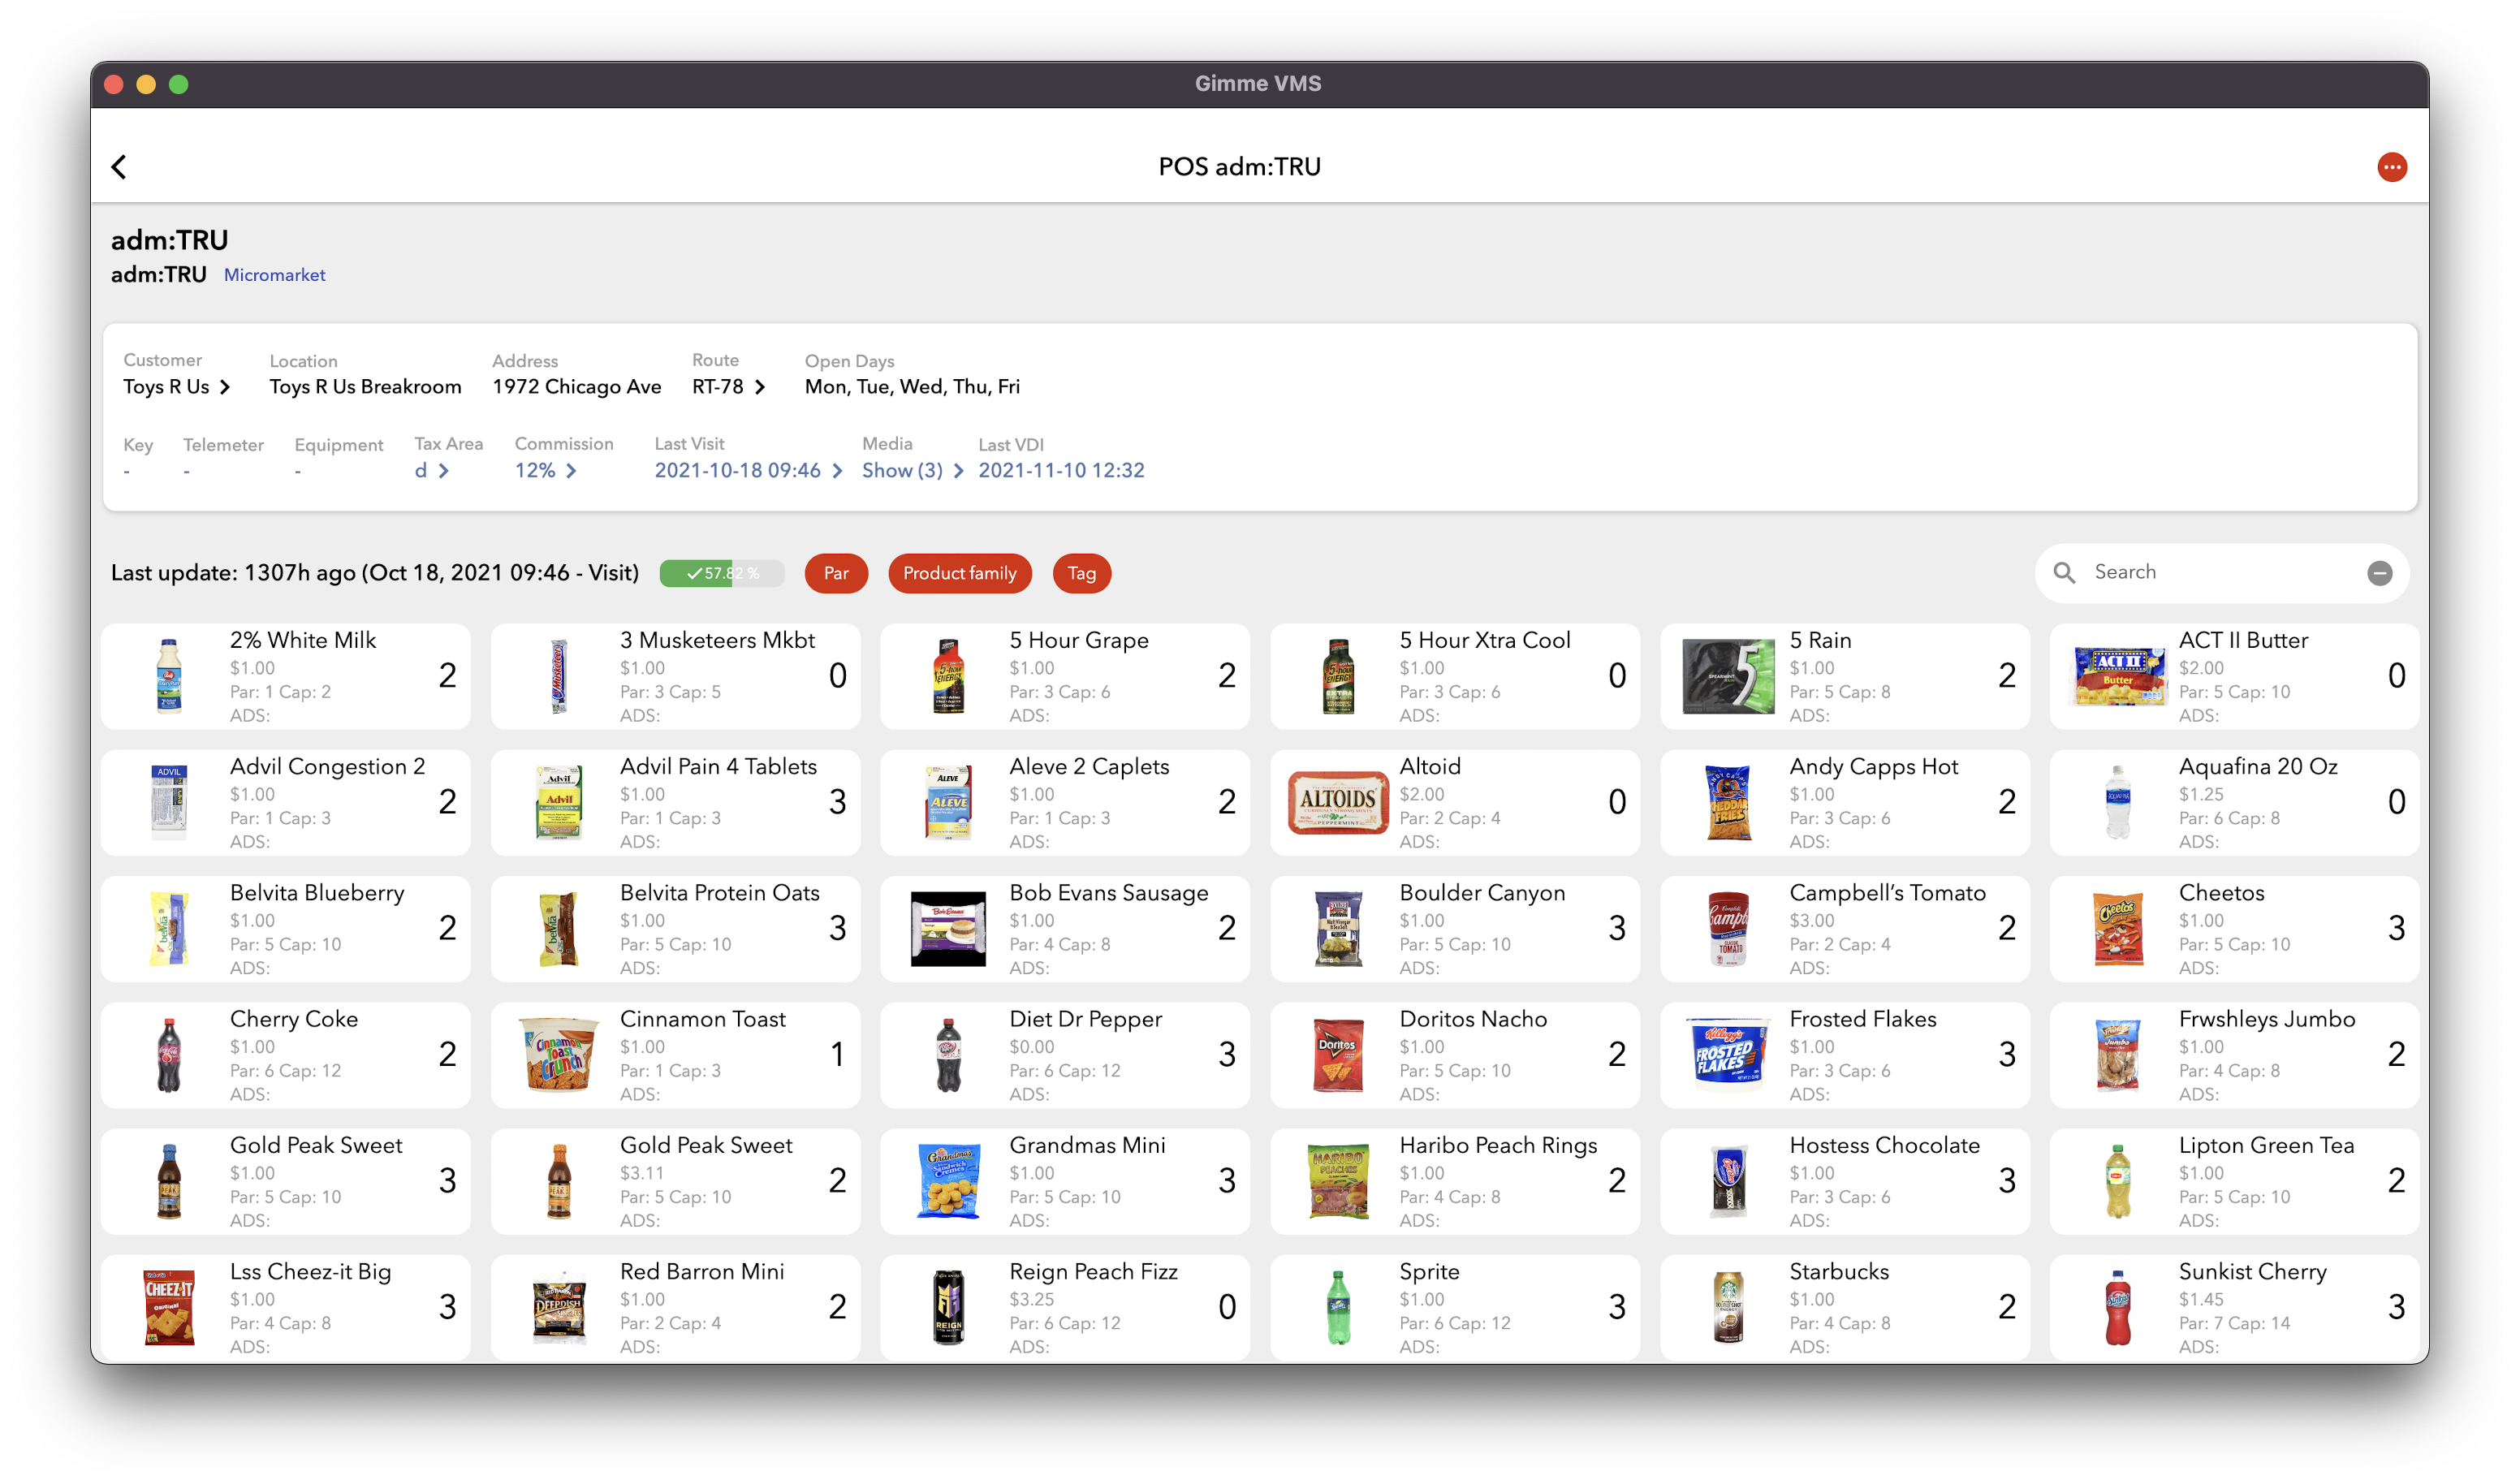This screenshot has height=1484, width=2520.
Task: Select the Belvita Protein Oats card
Action: click(675, 928)
